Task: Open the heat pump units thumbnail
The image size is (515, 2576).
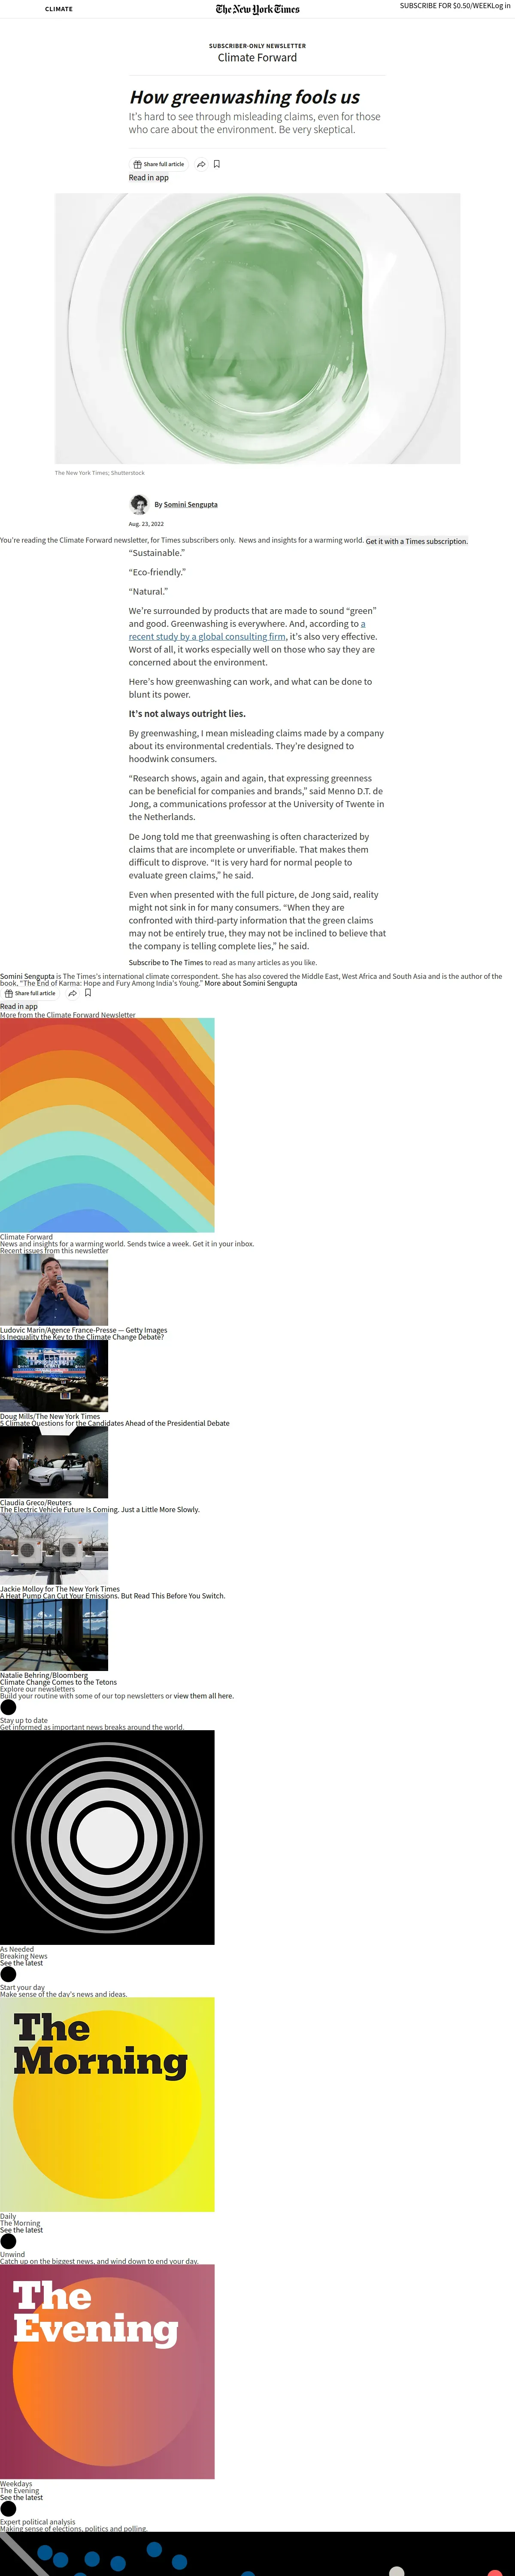Action: [54, 1549]
